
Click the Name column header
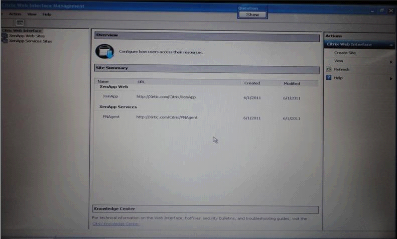point(103,81)
